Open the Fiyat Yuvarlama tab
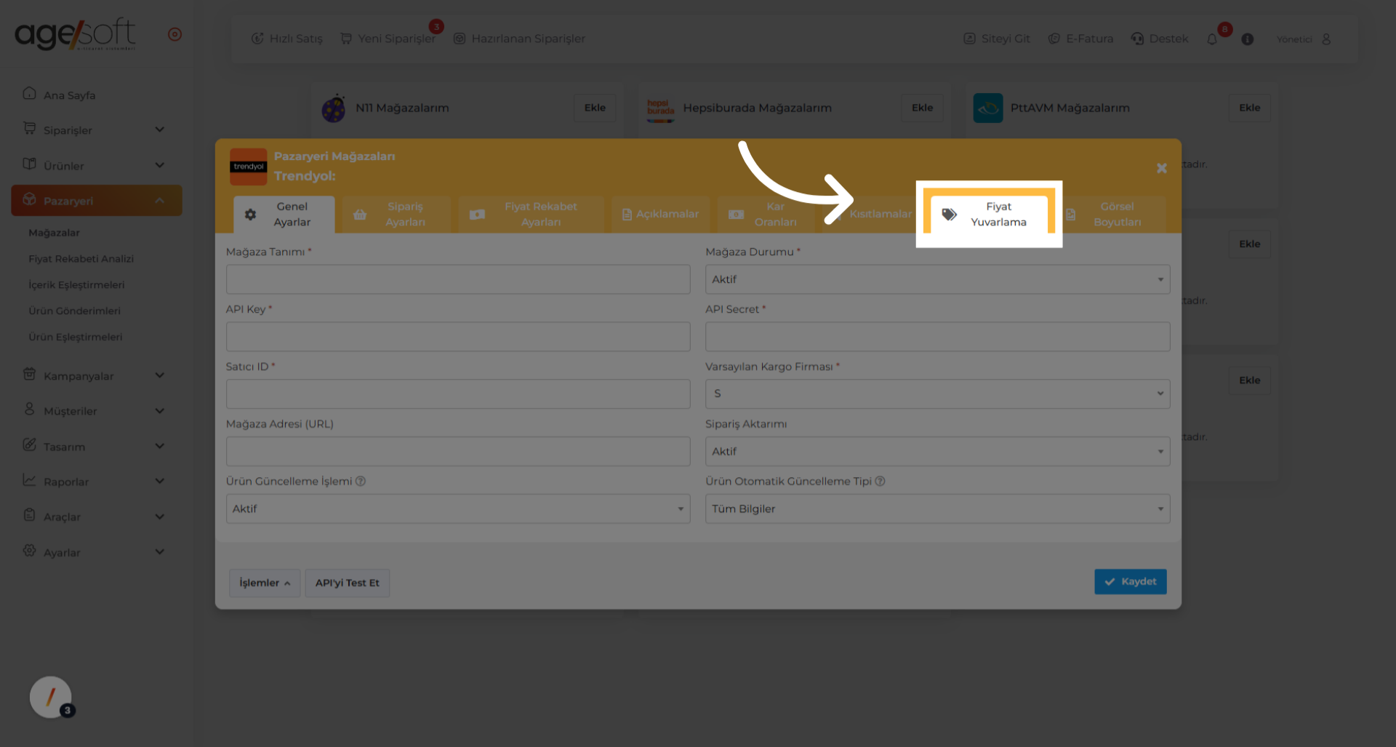 click(x=989, y=214)
